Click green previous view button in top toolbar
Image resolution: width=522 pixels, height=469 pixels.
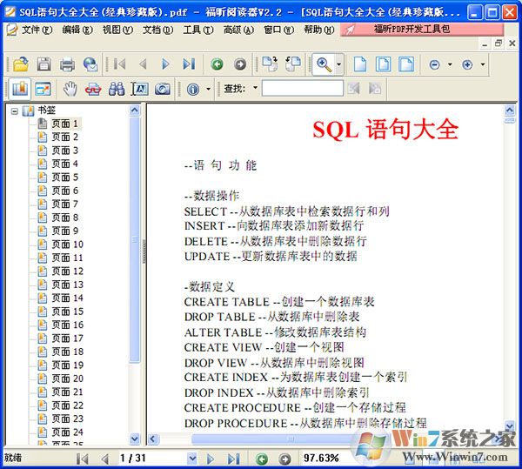pyautogui.click(x=217, y=64)
